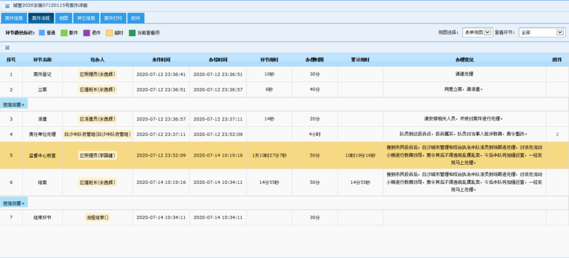The image size is (569, 258).
Task: Click the duration 1天10时27分7秒
Action: [269, 155]
